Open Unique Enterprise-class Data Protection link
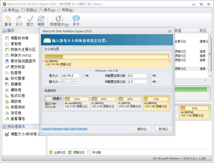Viewport: 214px width, 163px height. 65,129
